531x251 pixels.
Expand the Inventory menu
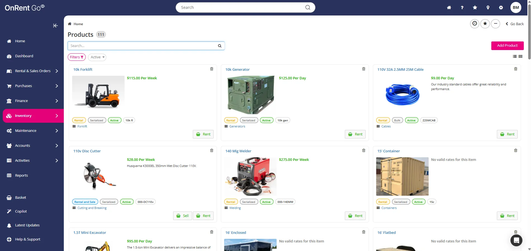[33, 116]
